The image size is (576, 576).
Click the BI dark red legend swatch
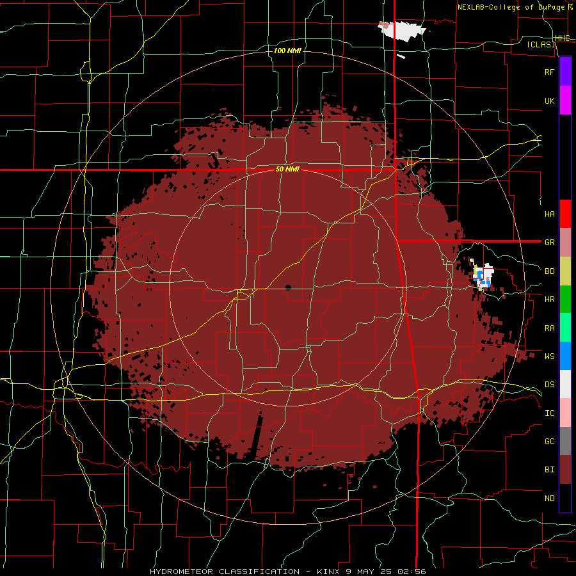click(x=565, y=470)
